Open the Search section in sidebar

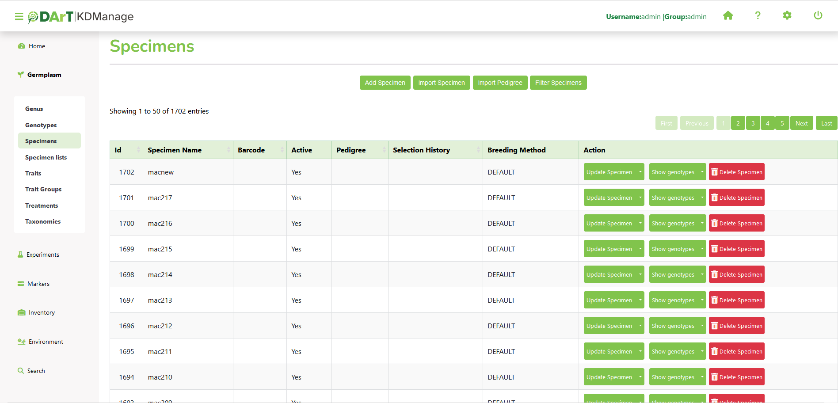coord(36,371)
